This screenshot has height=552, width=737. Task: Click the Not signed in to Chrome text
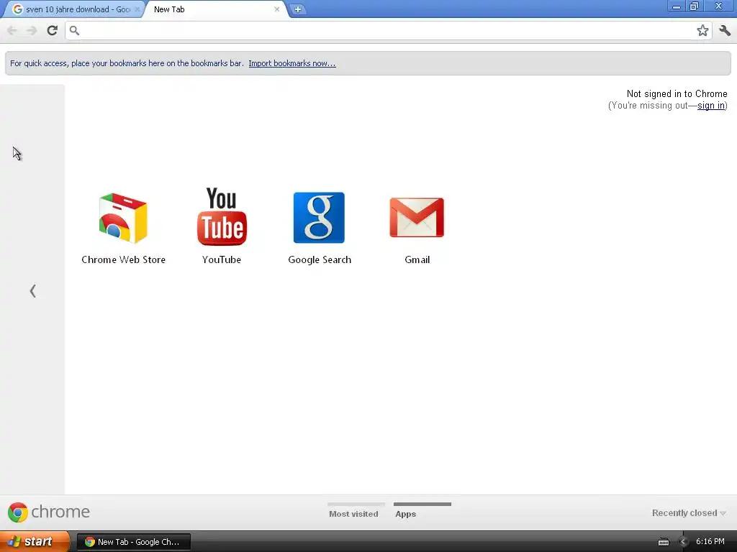coord(677,94)
